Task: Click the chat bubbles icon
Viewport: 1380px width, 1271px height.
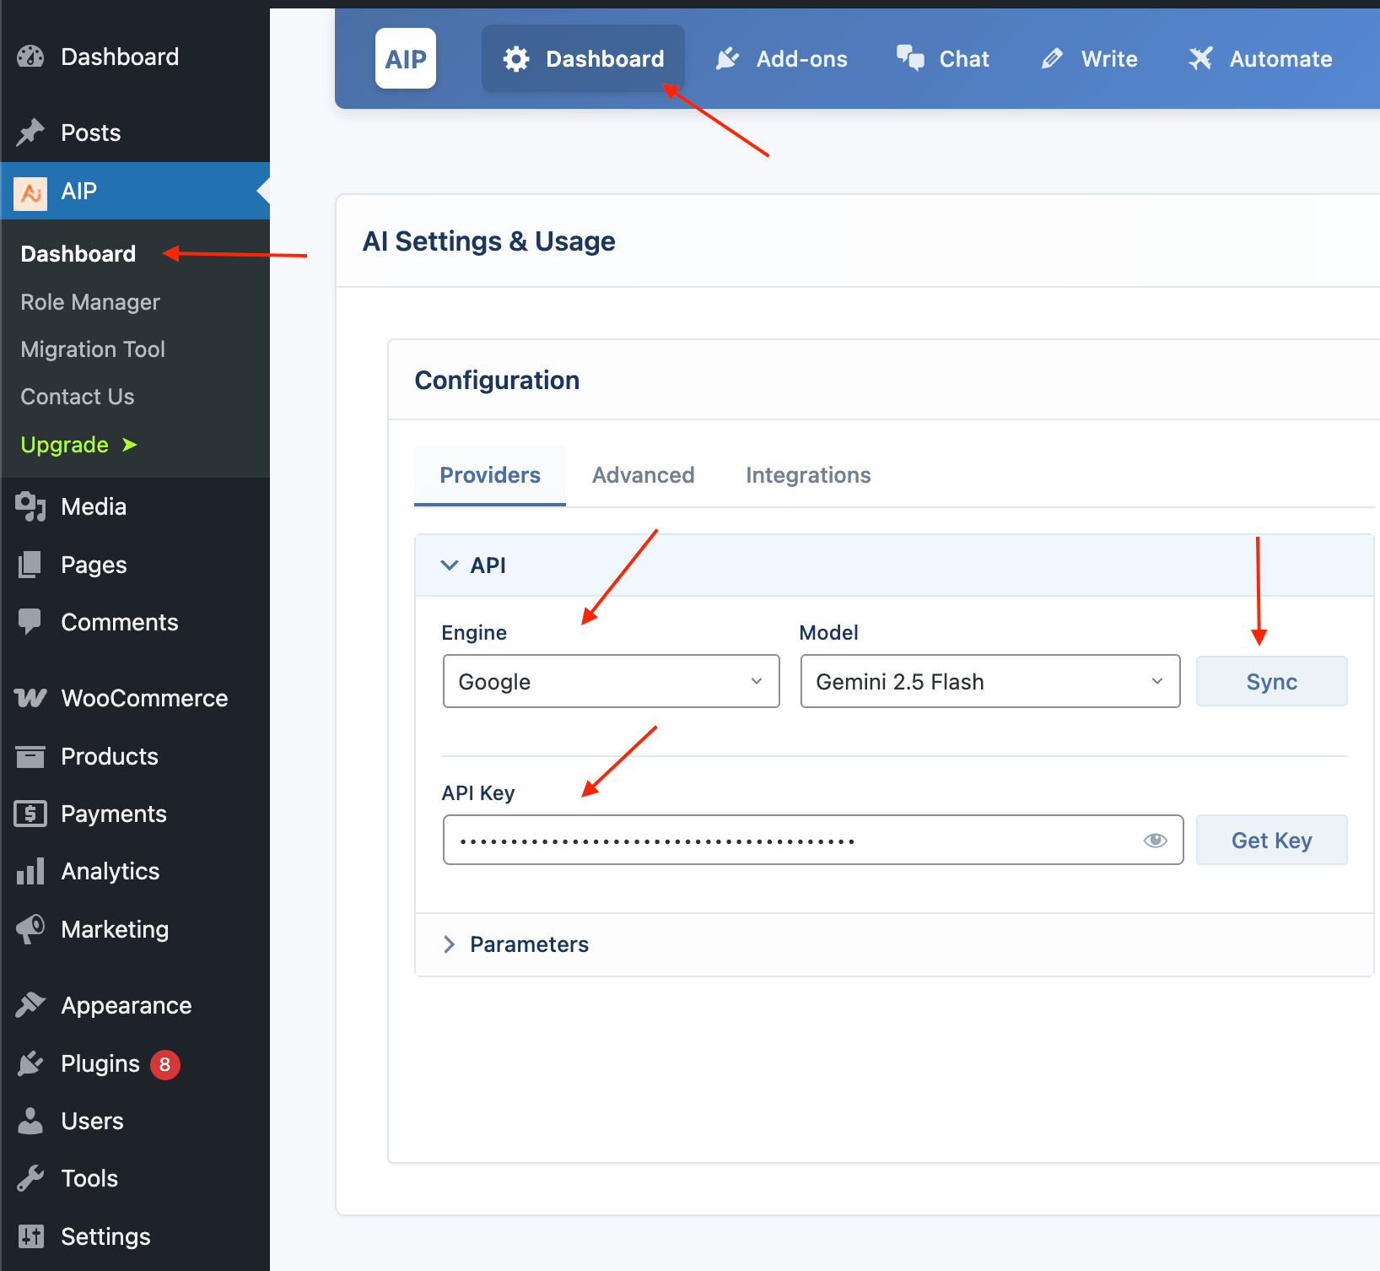Action: coord(910,58)
